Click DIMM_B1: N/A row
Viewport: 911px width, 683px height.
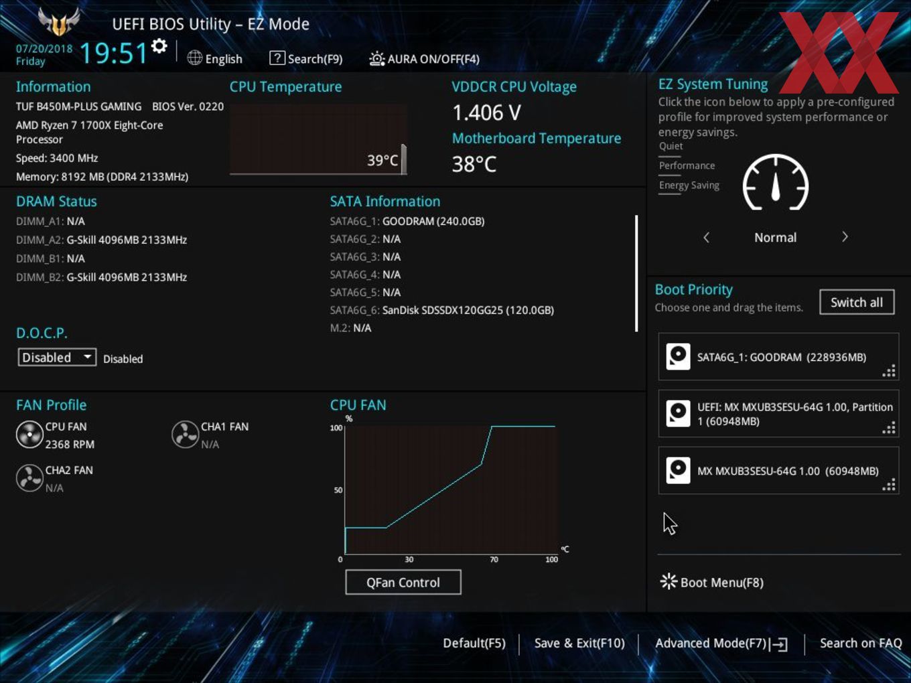coord(50,258)
